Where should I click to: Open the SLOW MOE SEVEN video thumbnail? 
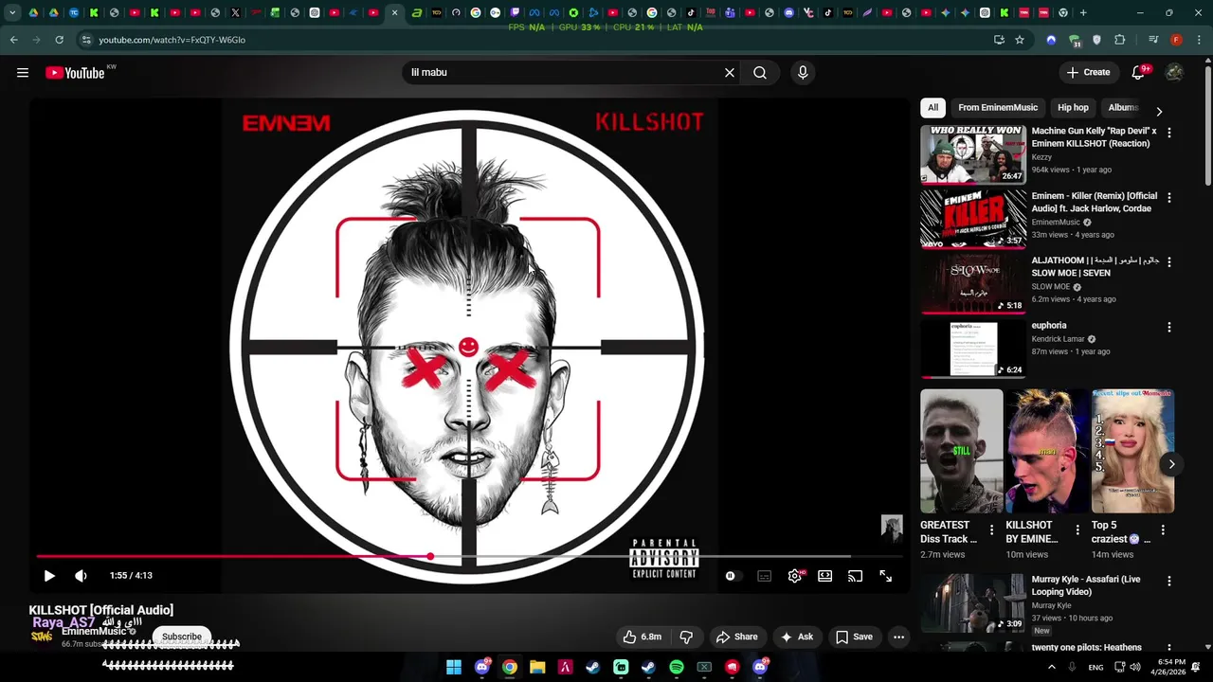pos(973,283)
